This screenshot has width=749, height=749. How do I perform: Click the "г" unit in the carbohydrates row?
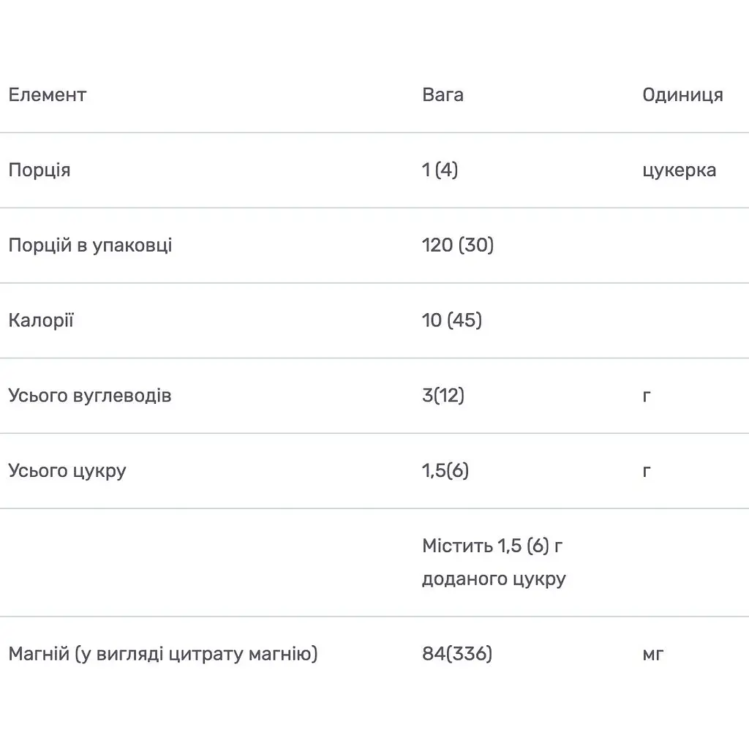pyautogui.click(x=647, y=396)
